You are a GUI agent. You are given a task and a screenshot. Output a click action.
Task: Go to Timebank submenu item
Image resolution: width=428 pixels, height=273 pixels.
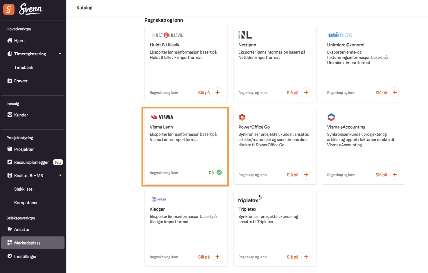pyautogui.click(x=24, y=67)
